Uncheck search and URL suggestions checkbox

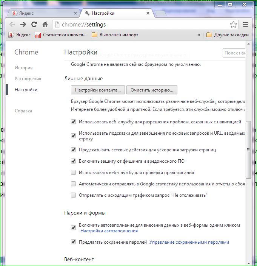[x=73, y=136]
